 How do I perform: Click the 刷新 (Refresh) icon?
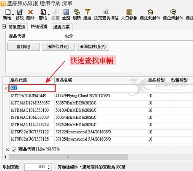coord(77,12)
